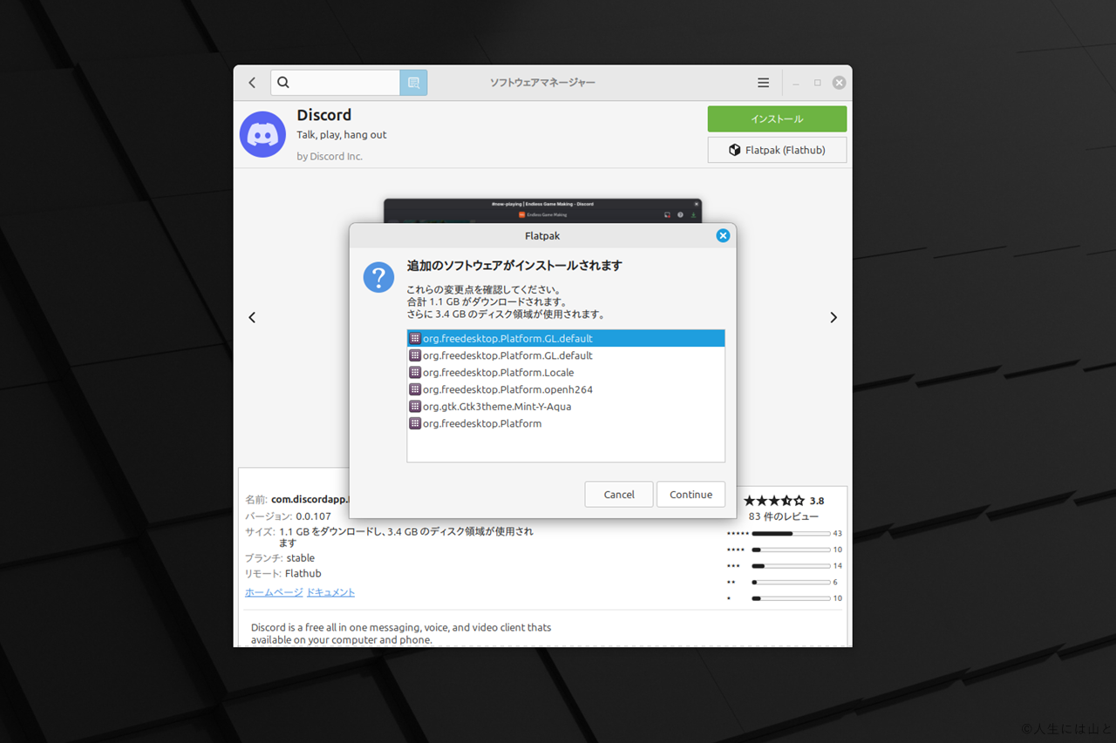Select second org.freedesktop.Platform.GL.default row
Viewport: 1116px width, 743px height.
566,355
